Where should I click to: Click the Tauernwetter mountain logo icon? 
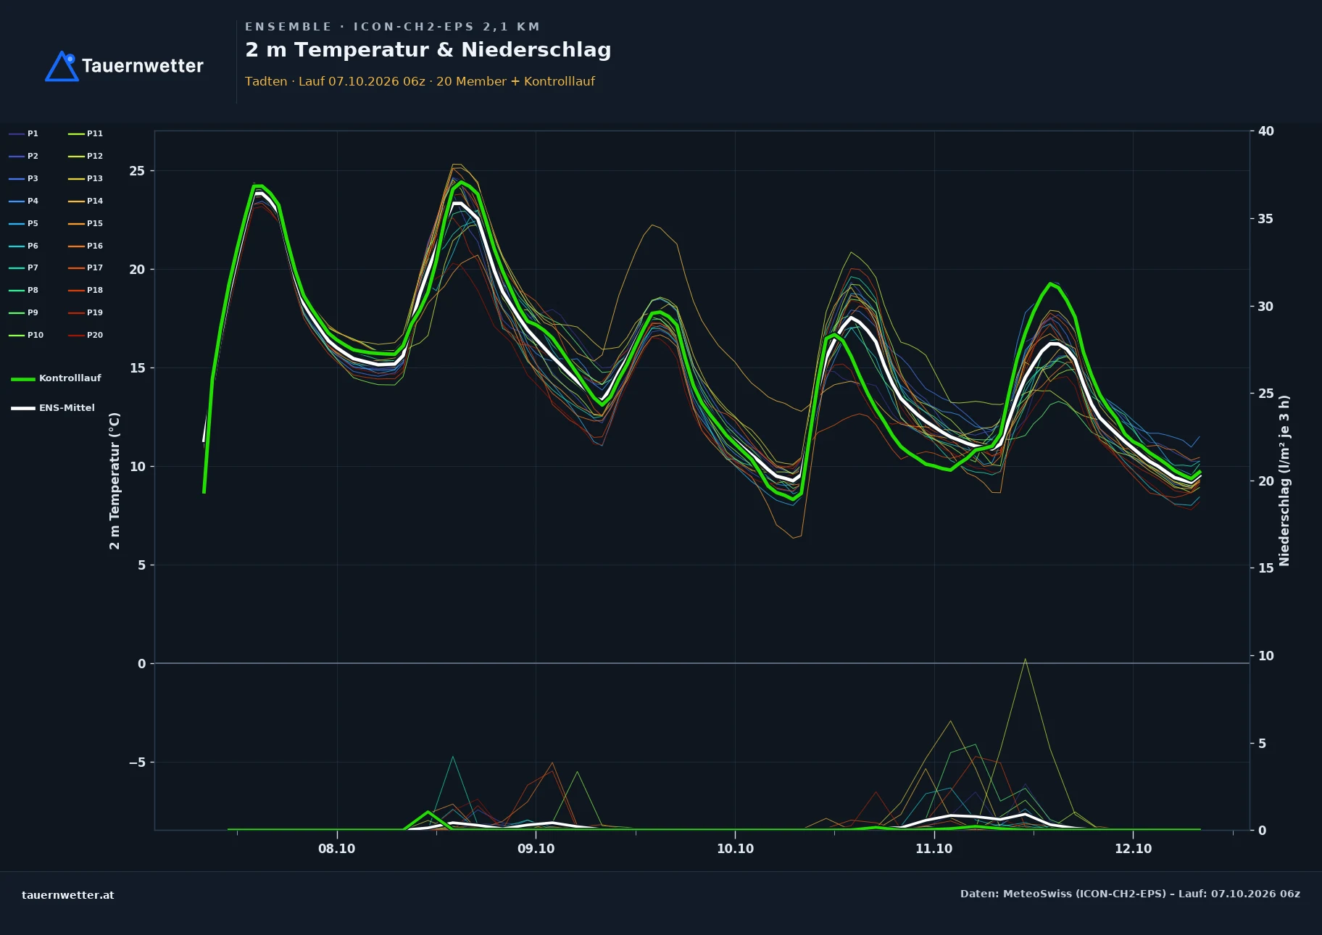(x=62, y=66)
